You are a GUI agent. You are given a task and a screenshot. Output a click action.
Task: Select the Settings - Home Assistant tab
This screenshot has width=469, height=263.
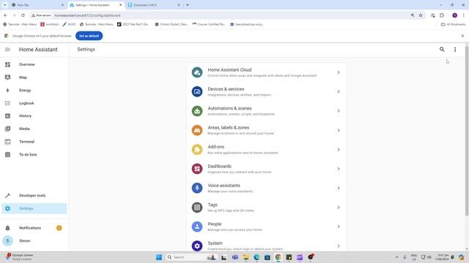tap(96, 5)
